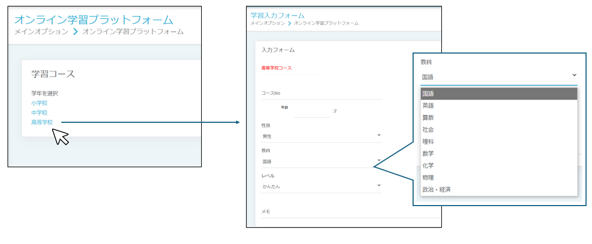Click the red 高等学校コース label
This screenshot has width=592, height=244.
[276, 68]
